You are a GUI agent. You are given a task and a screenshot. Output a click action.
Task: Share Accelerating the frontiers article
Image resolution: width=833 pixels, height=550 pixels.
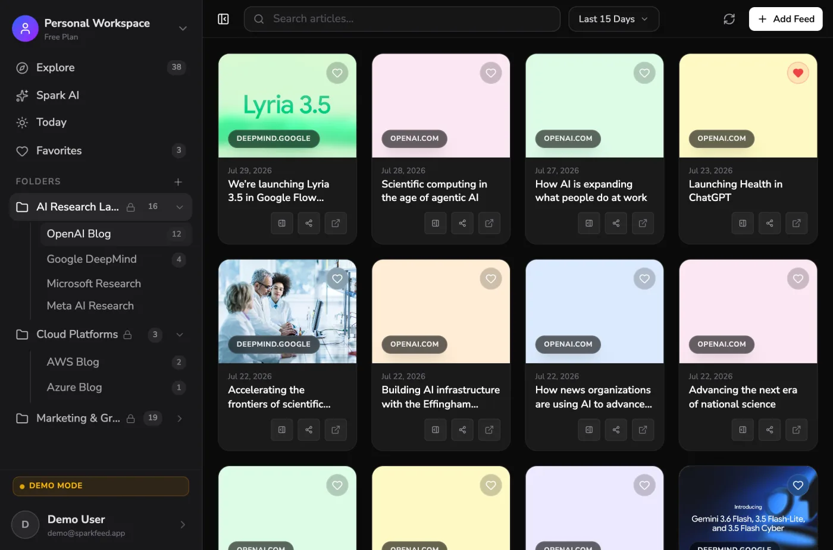309,429
